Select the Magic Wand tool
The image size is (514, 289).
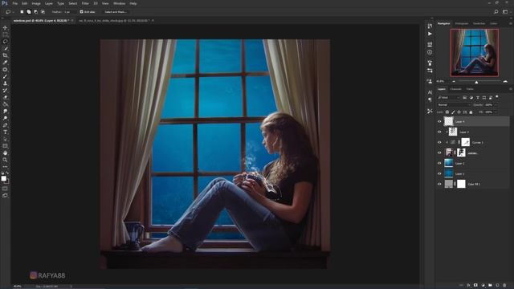[5, 48]
